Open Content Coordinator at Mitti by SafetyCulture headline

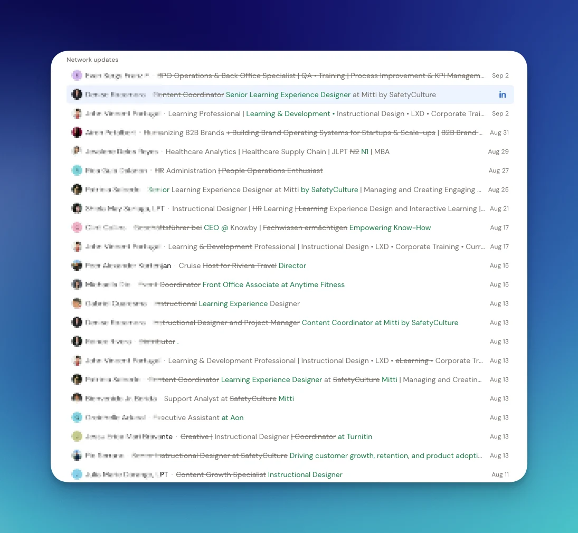290,322
